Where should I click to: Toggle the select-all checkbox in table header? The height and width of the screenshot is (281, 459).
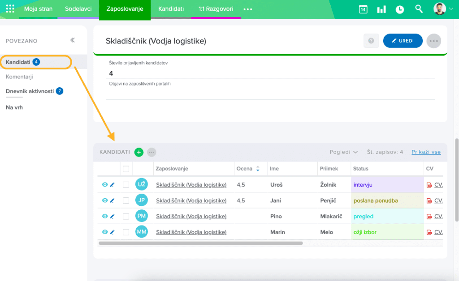click(126, 169)
